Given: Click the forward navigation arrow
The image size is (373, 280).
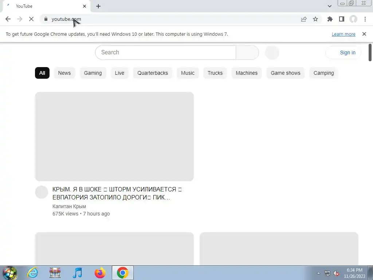Looking at the screenshot, I should (x=20, y=19).
